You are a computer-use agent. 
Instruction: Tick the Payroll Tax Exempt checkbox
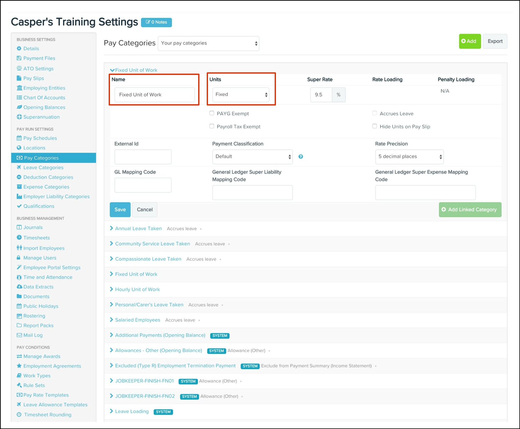click(212, 126)
